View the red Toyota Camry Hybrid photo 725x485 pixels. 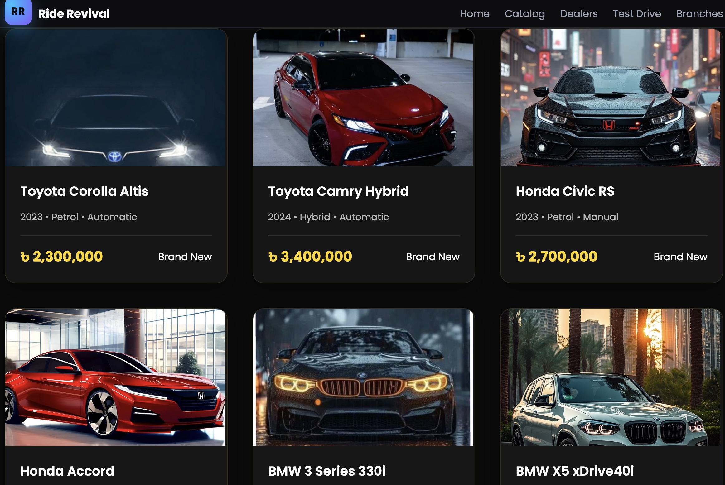363,98
